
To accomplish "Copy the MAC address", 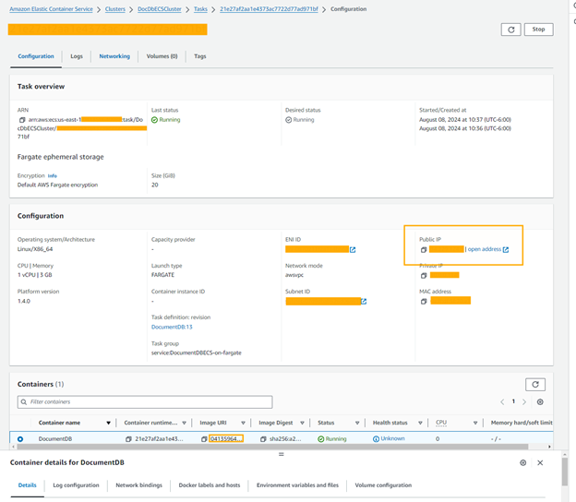I will click(424, 302).
